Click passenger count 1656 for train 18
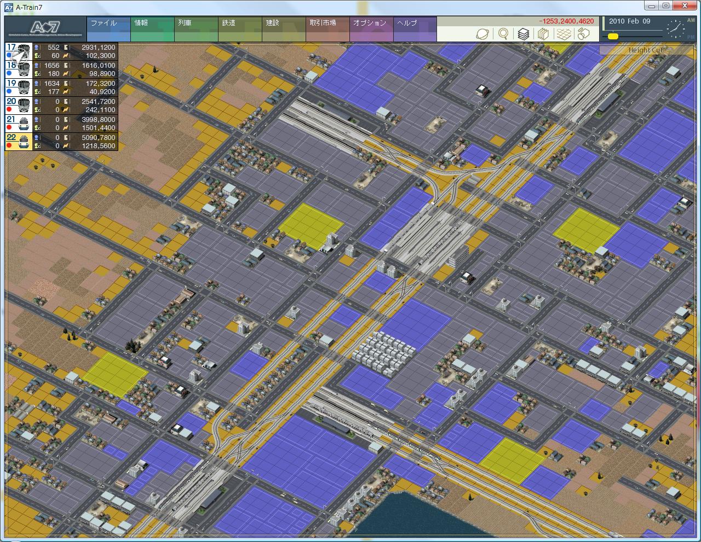Viewport: 701px width, 542px height. (x=51, y=66)
